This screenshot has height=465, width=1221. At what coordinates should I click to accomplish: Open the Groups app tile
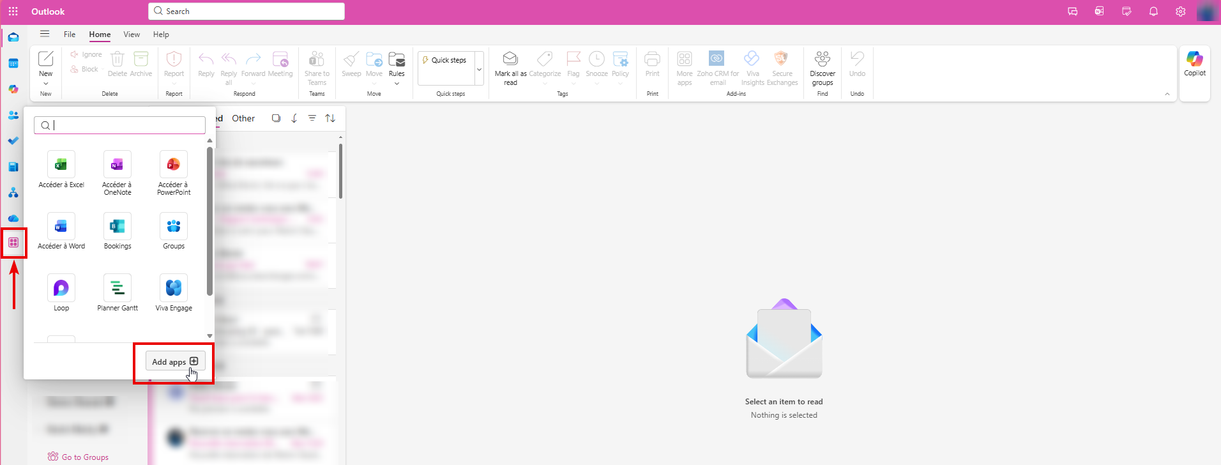174,231
